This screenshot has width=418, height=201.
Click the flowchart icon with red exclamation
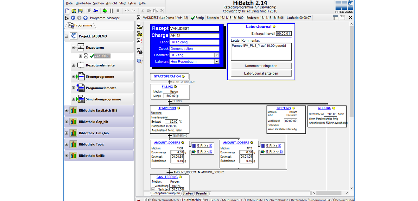tap(140, 41)
